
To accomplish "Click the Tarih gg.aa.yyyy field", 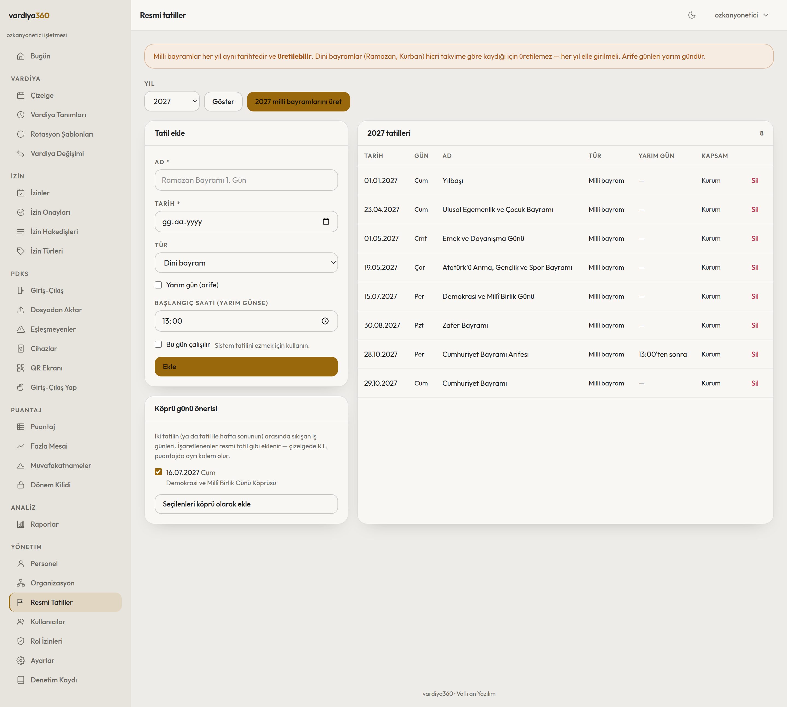I will click(x=246, y=222).
